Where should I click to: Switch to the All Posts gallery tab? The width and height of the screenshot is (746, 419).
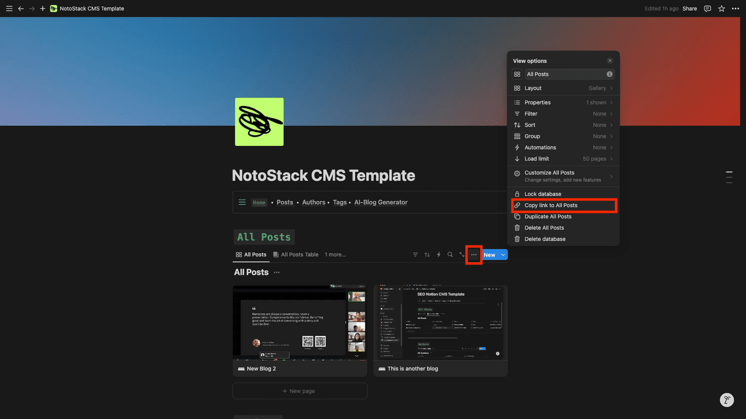pyautogui.click(x=251, y=255)
